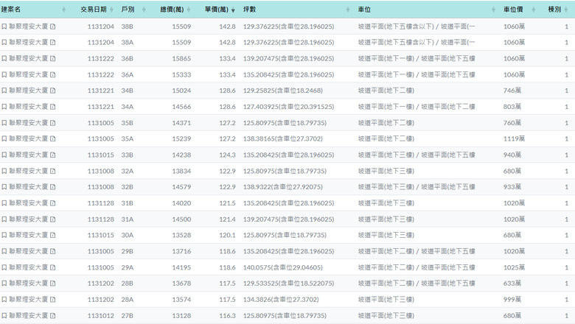Viewport: 575px width, 324px height.
Task: Bookmark the row for unit 38A
Action: [x=4, y=43]
